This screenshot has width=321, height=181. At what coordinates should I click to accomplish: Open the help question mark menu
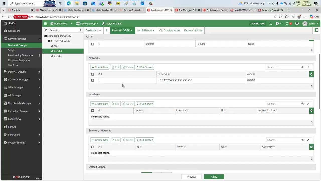coord(278,24)
